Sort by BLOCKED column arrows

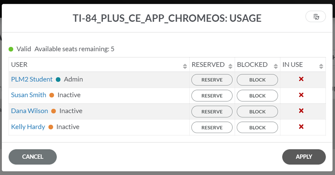tap(275, 66)
